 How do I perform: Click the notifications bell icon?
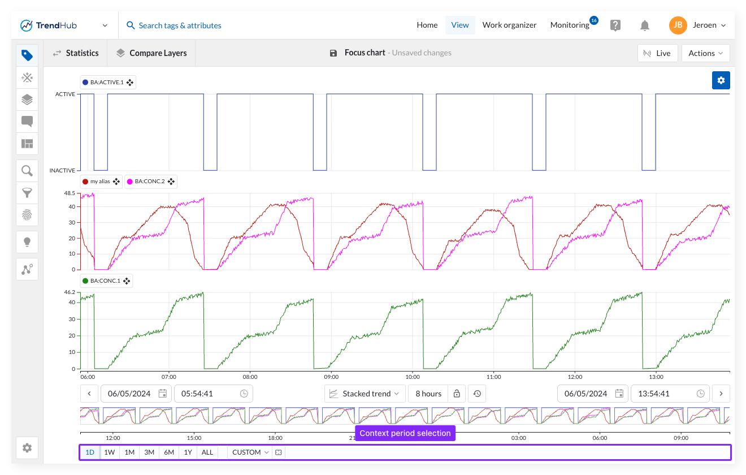tap(644, 25)
